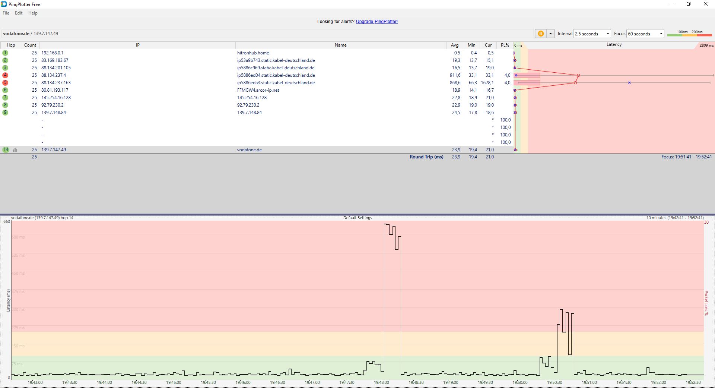Viewport: 715px width, 388px height.
Task: Click the green hop 1 circle icon
Action: [x=5, y=53]
